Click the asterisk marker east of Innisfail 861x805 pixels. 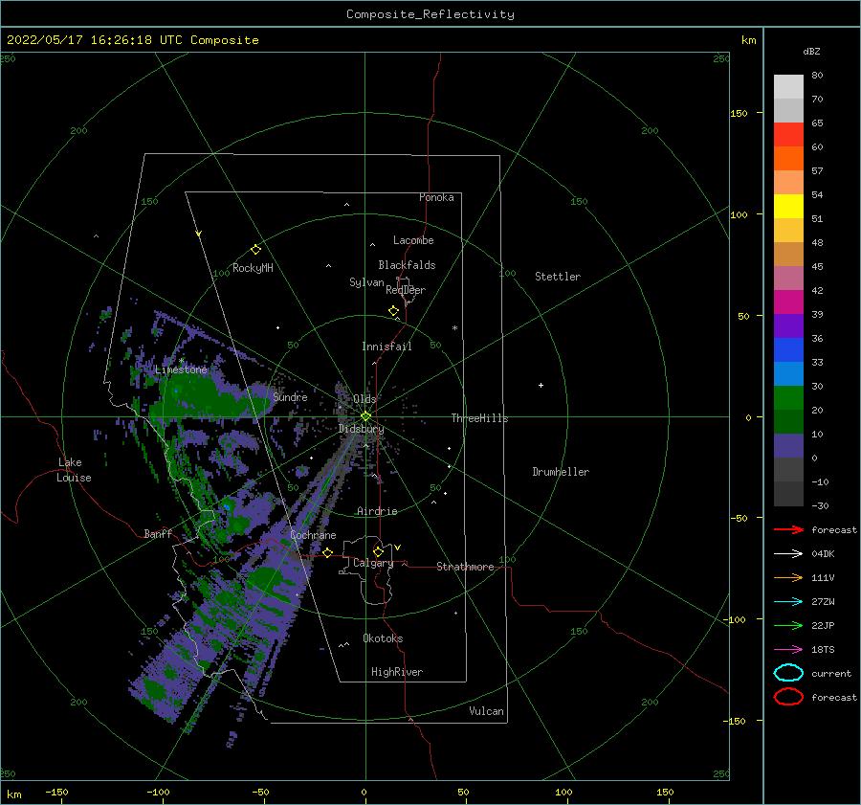[454, 328]
